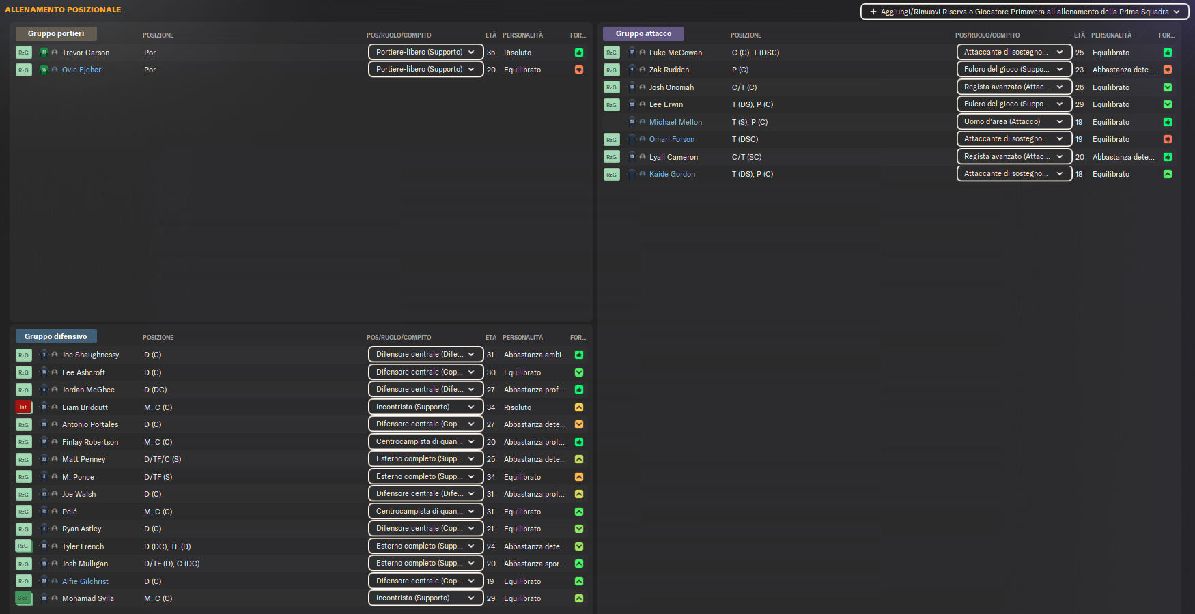The image size is (1195, 614).
Task: Select the Gruppo difensivo header tab
Action: (x=56, y=336)
